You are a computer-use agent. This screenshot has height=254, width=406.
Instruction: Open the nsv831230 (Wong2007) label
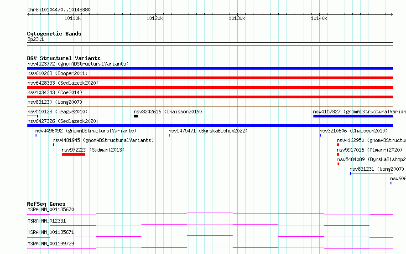click(55, 102)
